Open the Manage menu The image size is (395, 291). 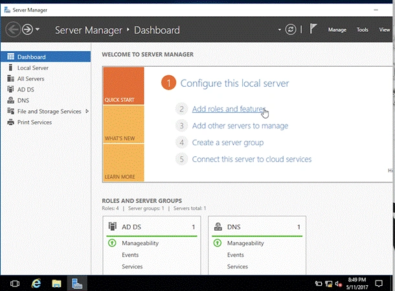337,30
